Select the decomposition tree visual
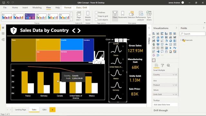Screen dimensions: 206x116 [x=158, y=52]
